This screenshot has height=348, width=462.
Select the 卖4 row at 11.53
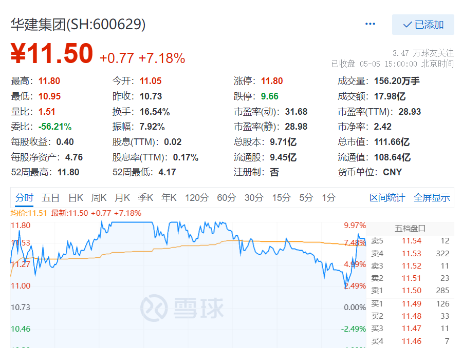point(410,253)
